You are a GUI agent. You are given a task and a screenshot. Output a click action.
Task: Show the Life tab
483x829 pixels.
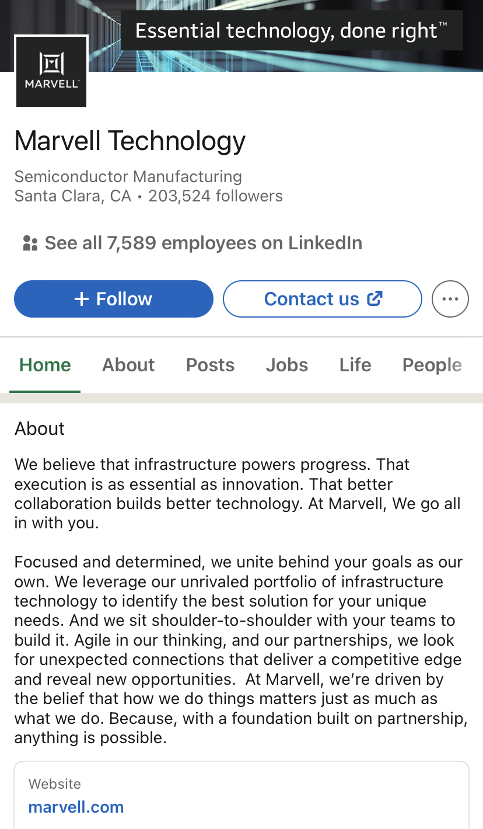(355, 365)
